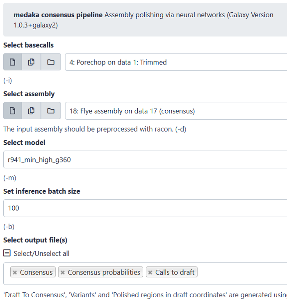Viewport: 287px width, 303px height.
Task: Pick dataset collection folder icon for basecalls
Action: point(51,62)
